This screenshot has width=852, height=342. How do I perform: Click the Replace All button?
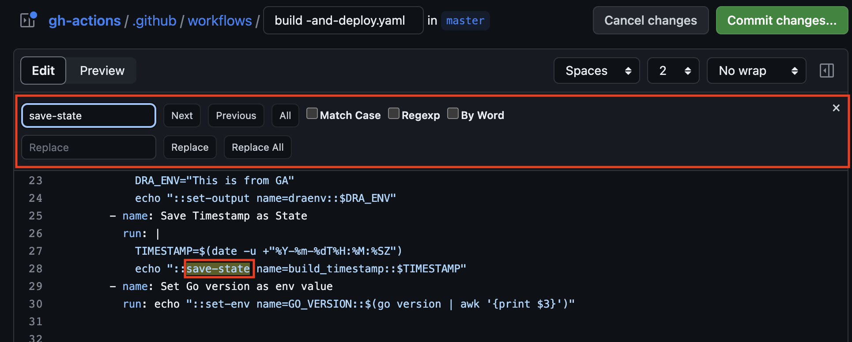pos(257,147)
